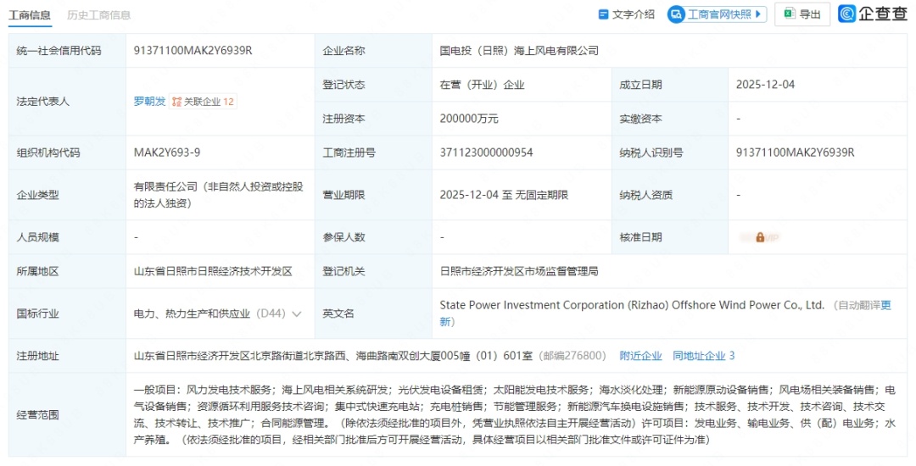This screenshot has height=466, width=916.
Task: Click business term 2025-12-04 至 无固定期限
Action: pos(504,195)
